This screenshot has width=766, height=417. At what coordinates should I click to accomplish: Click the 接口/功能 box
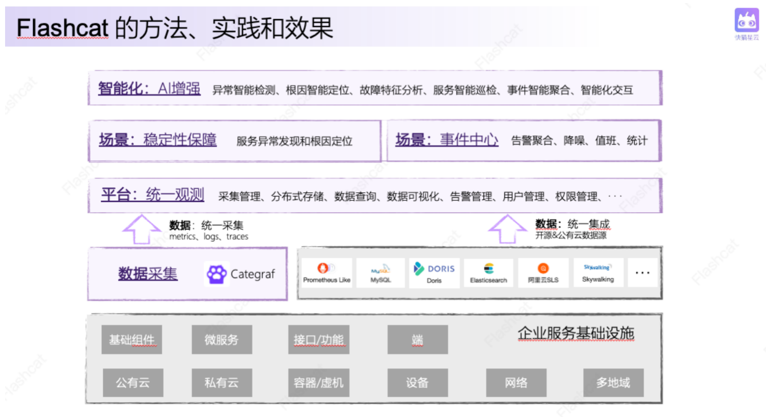point(318,340)
